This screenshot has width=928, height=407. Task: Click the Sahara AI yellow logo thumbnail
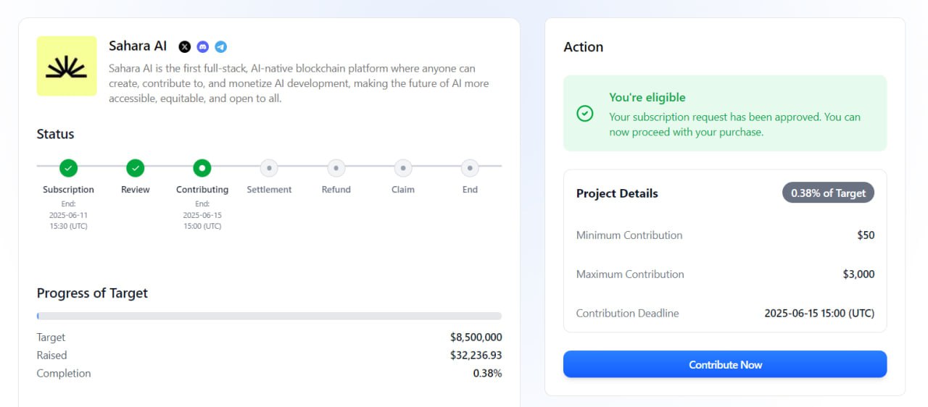(x=67, y=66)
